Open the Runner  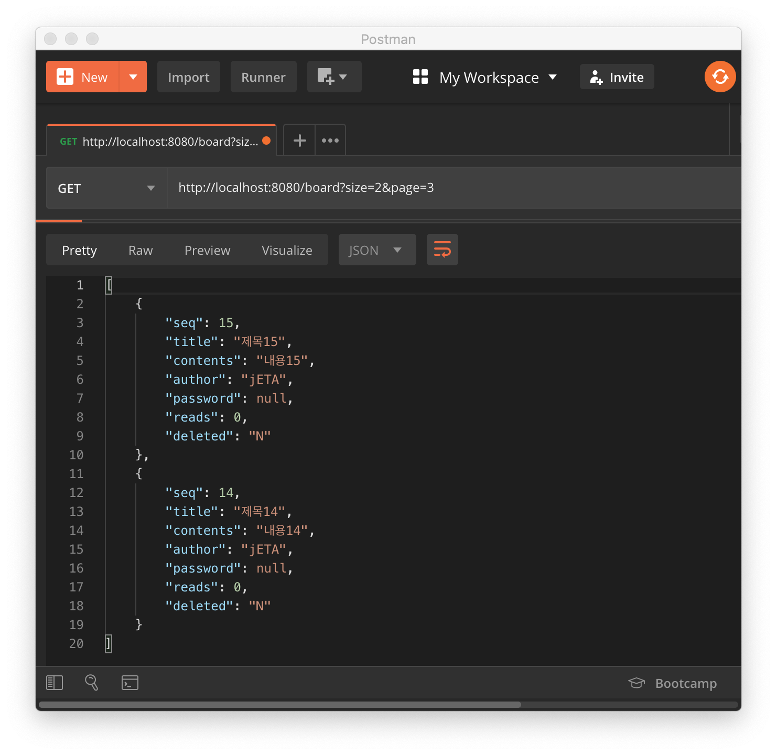coord(263,77)
